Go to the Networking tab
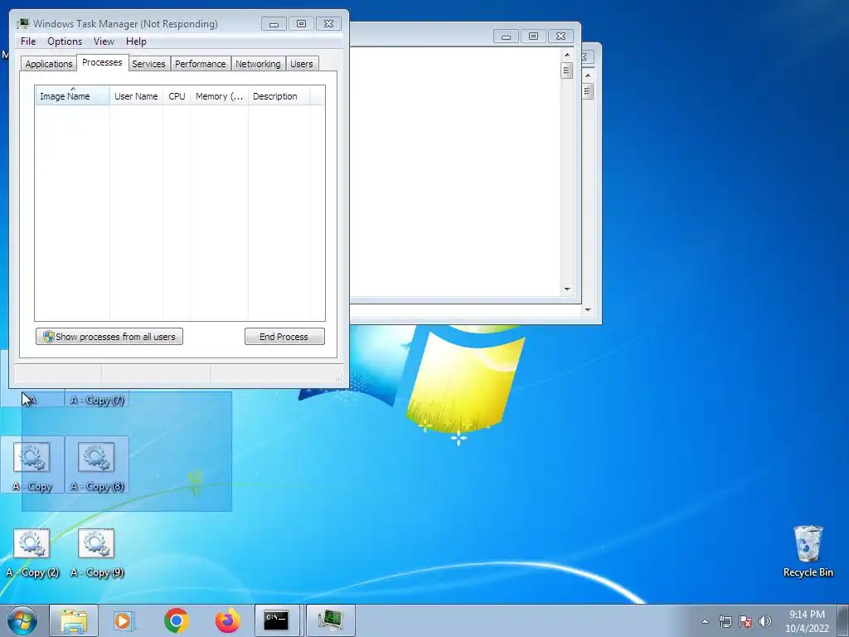The image size is (849, 637). click(258, 64)
